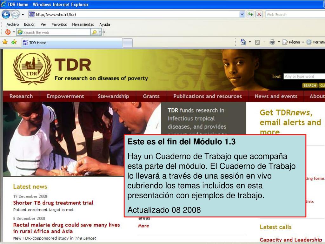Click the Stewardship navigation item
325x244 pixels.
tap(113, 96)
